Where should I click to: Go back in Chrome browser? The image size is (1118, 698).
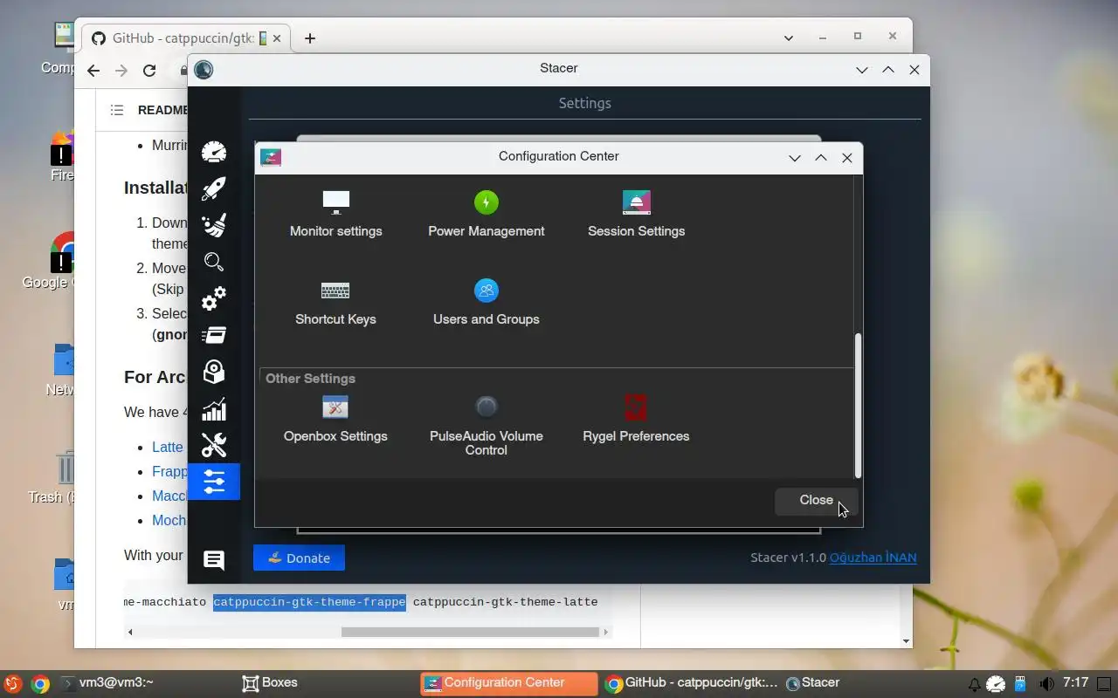pyautogui.click(x=93, y=71)
